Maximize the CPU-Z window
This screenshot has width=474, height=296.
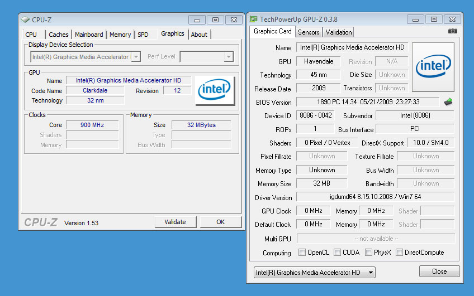tap(215, 20)
